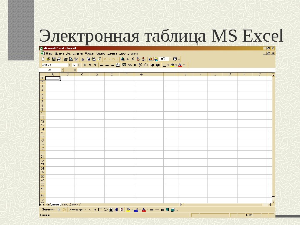Open the Paste Function fx icon
The height and width of the screenshot is (225, 300).
click(133, 59)
